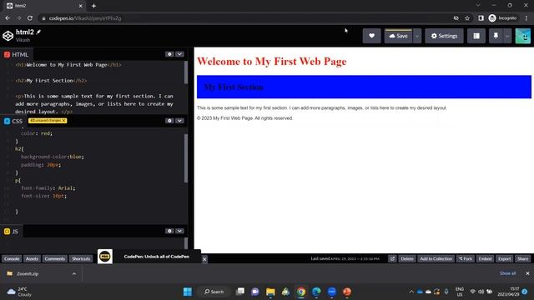Viewport: 534px width, 300px height.
Task: Save the pen
Action: click(399, 36)
